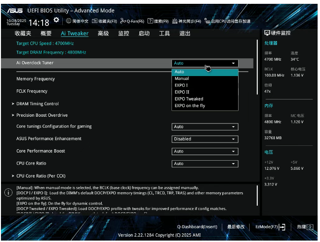This screenshot has width=320, height=242.
Task: Expand Precision Boost Overdrive section
Action: point(42,115)
